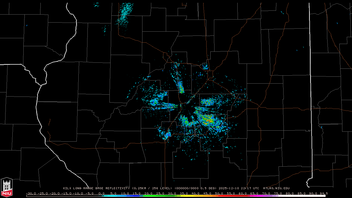Click the -30.0 scale label
This screenshot has height=198, width=352.
coord(31,193)
